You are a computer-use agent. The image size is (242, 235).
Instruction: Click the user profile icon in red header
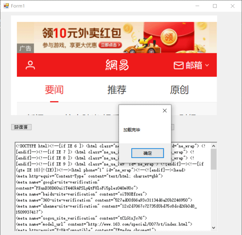pyautogui.click(x=30, y=65)
